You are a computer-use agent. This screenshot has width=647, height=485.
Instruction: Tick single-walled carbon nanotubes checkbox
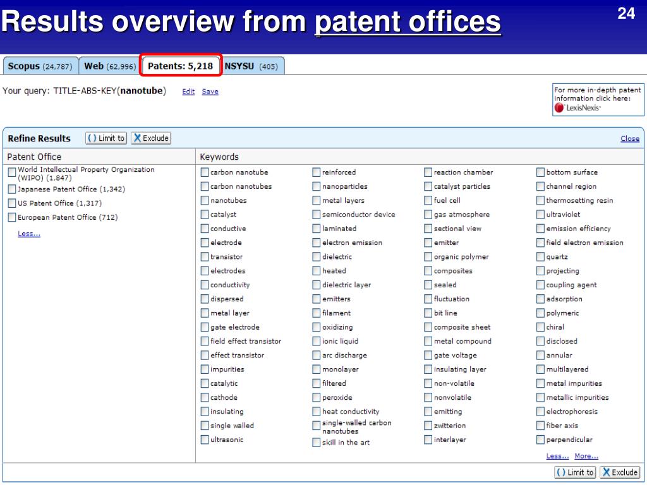pos(317,425)
